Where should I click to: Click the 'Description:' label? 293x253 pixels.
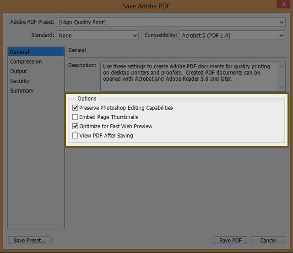coord(82,65)
